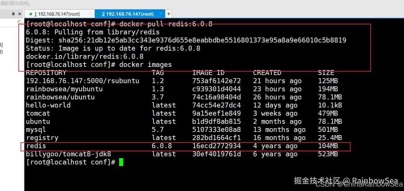The image size is (404, 191).
Task: Click image ID '74c16a98404d'
Action: 217,97
